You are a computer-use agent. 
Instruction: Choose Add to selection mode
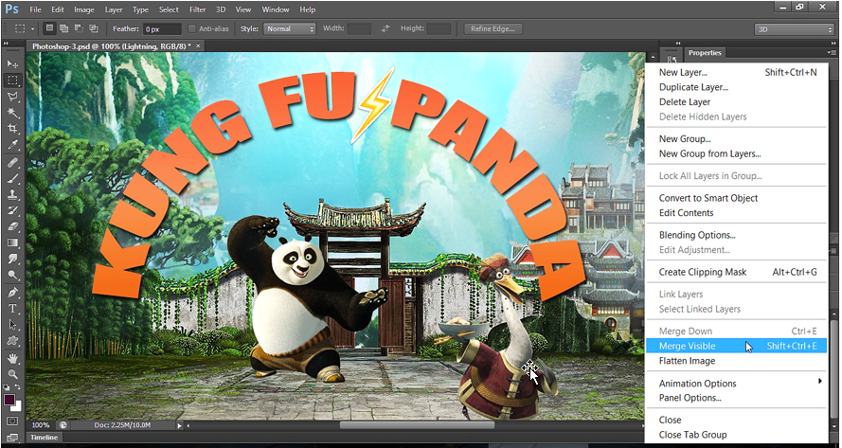tap(64, 28)
